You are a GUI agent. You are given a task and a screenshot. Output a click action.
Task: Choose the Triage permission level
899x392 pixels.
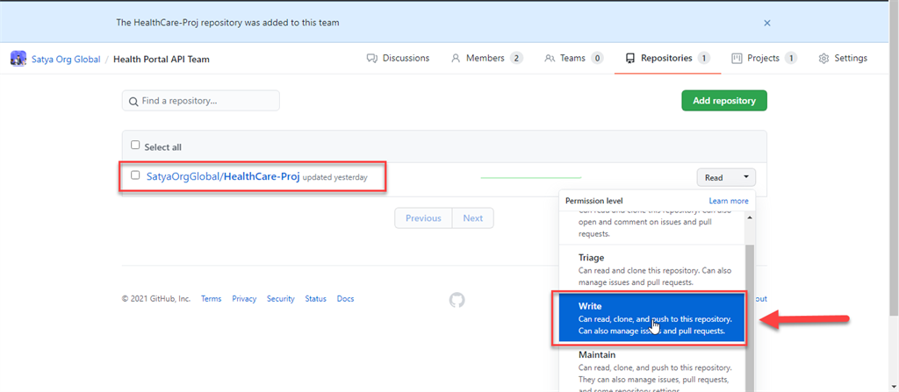click(x=652, y=269)
